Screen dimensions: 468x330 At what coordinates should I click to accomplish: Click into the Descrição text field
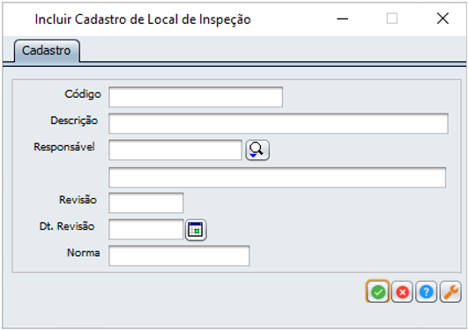[279, 123]
